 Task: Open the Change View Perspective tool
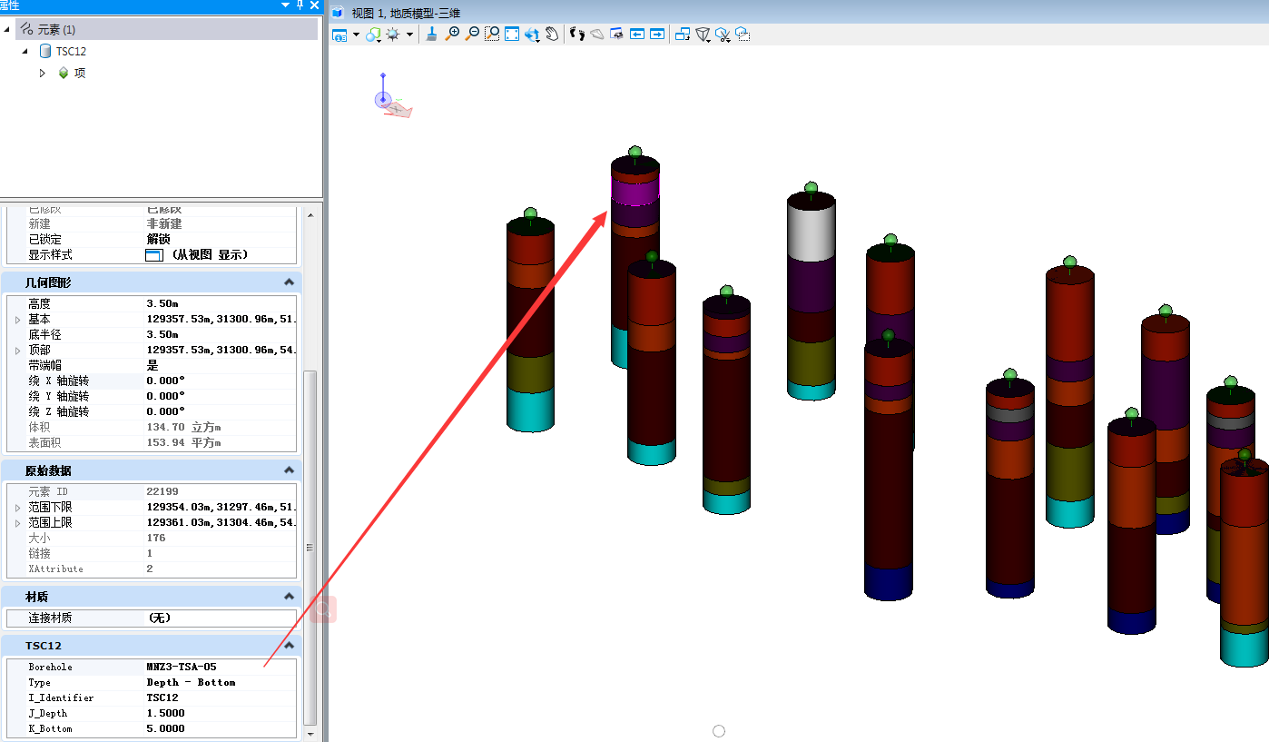coord(703,35)
